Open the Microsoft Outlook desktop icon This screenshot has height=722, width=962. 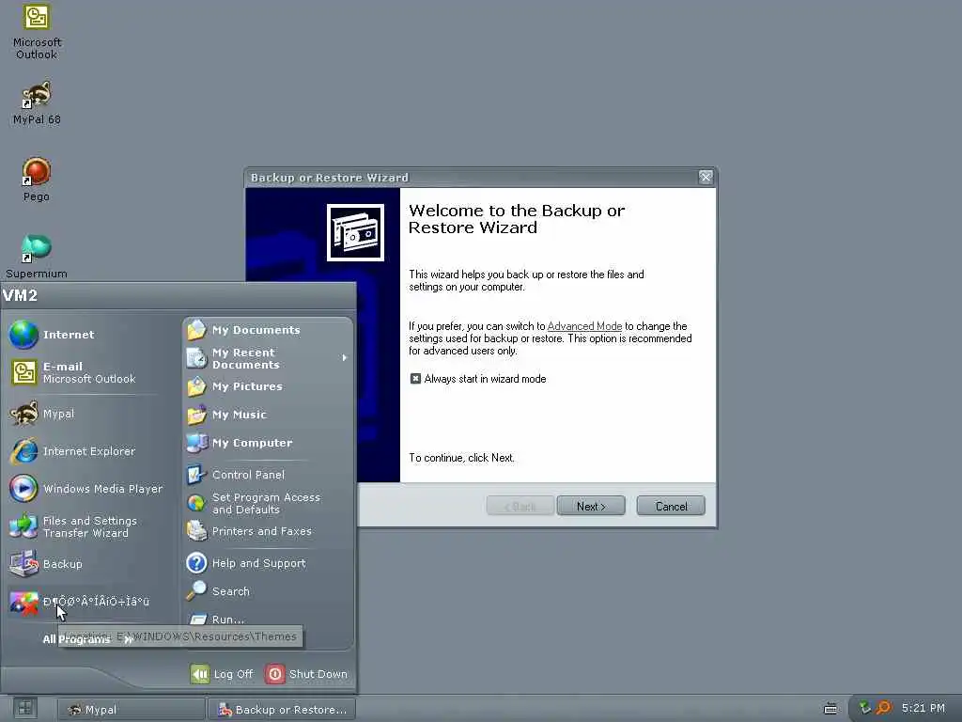37,32
